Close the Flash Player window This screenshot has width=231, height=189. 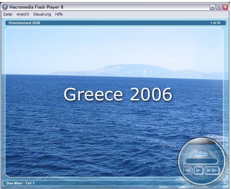pyautogui.click(x=225, y=7)
